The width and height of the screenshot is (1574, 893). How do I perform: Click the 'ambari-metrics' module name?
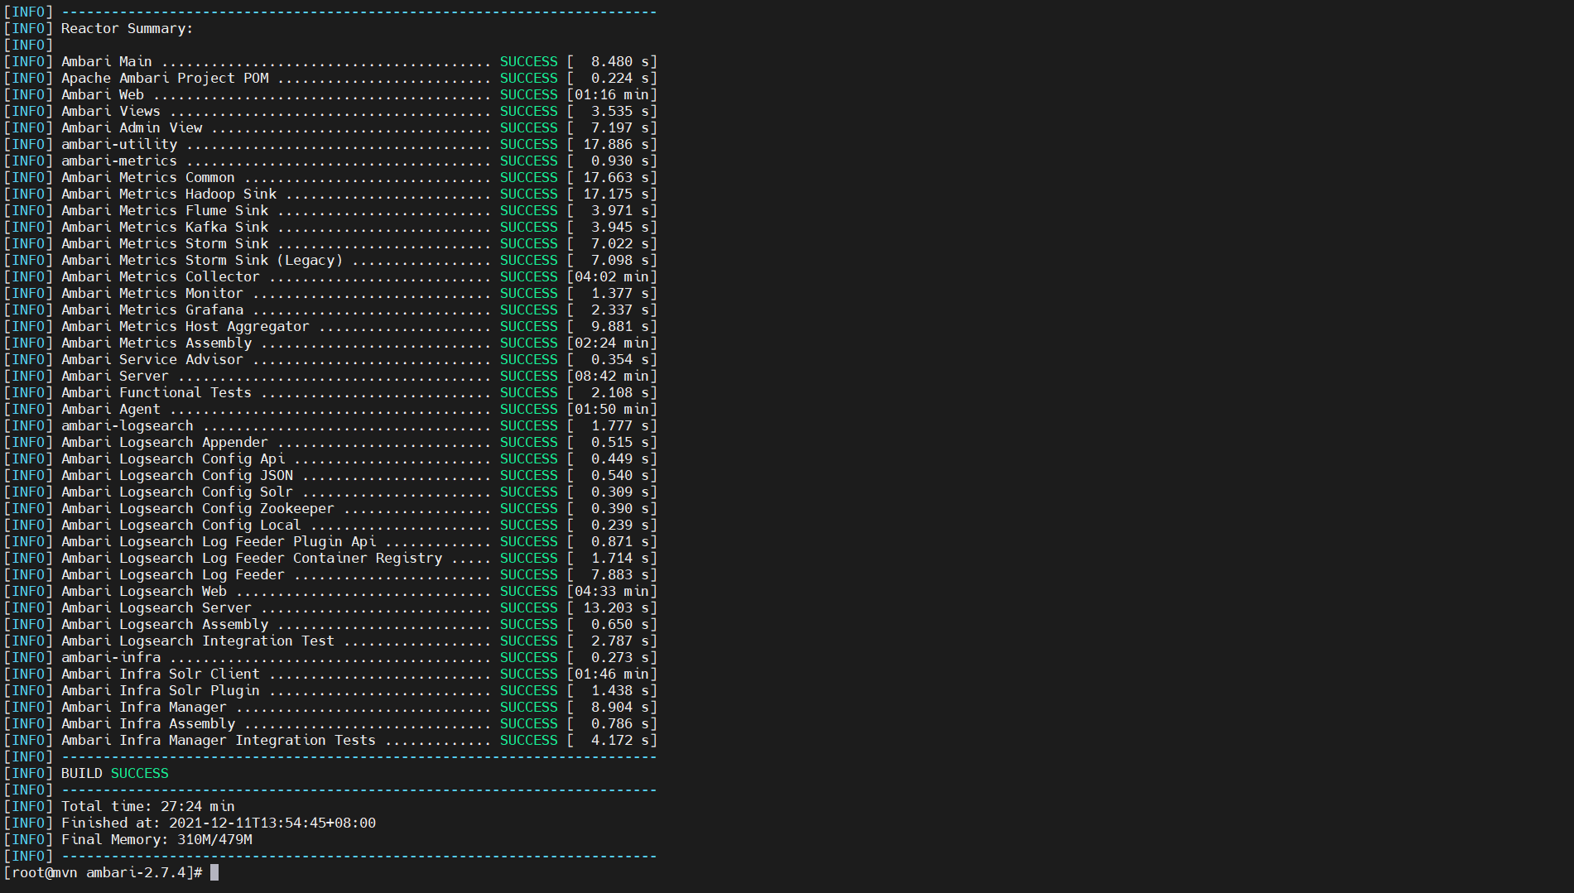(x=119, y=161)
